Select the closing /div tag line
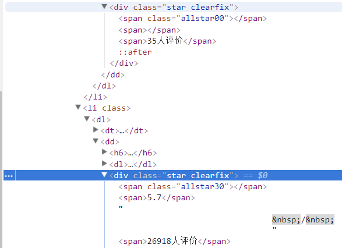342x248 pixels. (124, 63)
